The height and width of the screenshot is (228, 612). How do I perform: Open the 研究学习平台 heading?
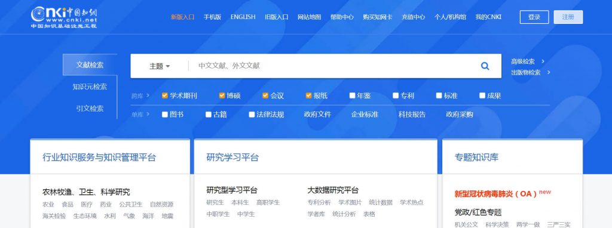point(232,158)
